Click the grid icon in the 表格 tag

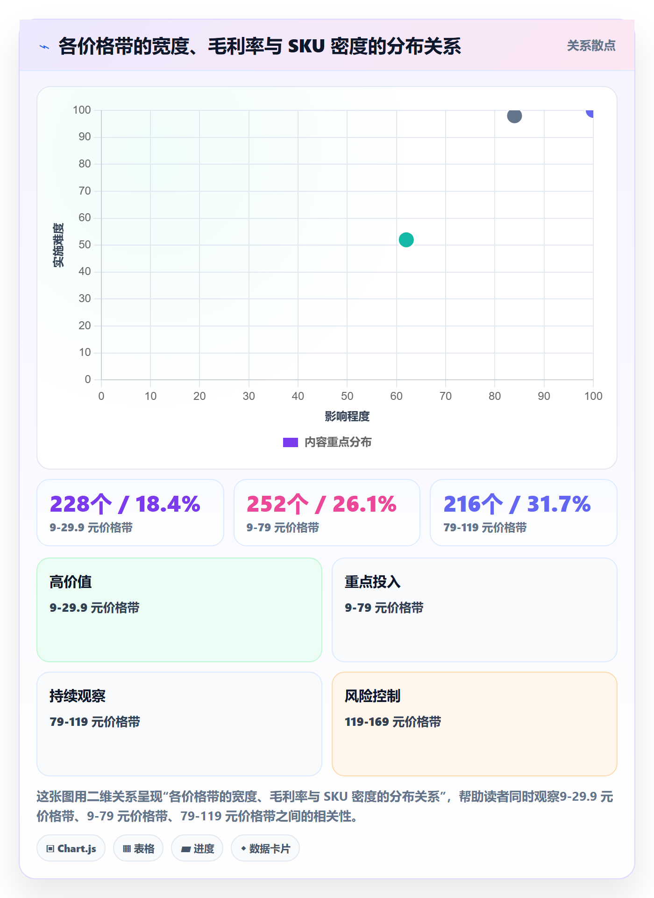127,849
